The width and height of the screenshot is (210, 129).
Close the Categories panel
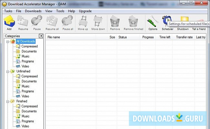tap(41, 36)
